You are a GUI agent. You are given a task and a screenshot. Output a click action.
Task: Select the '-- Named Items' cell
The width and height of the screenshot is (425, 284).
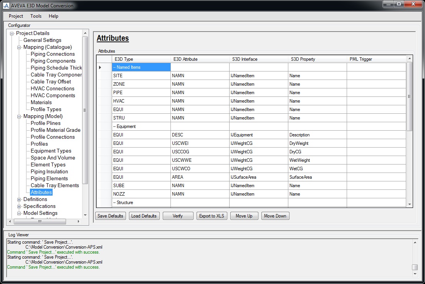point(141,67)
